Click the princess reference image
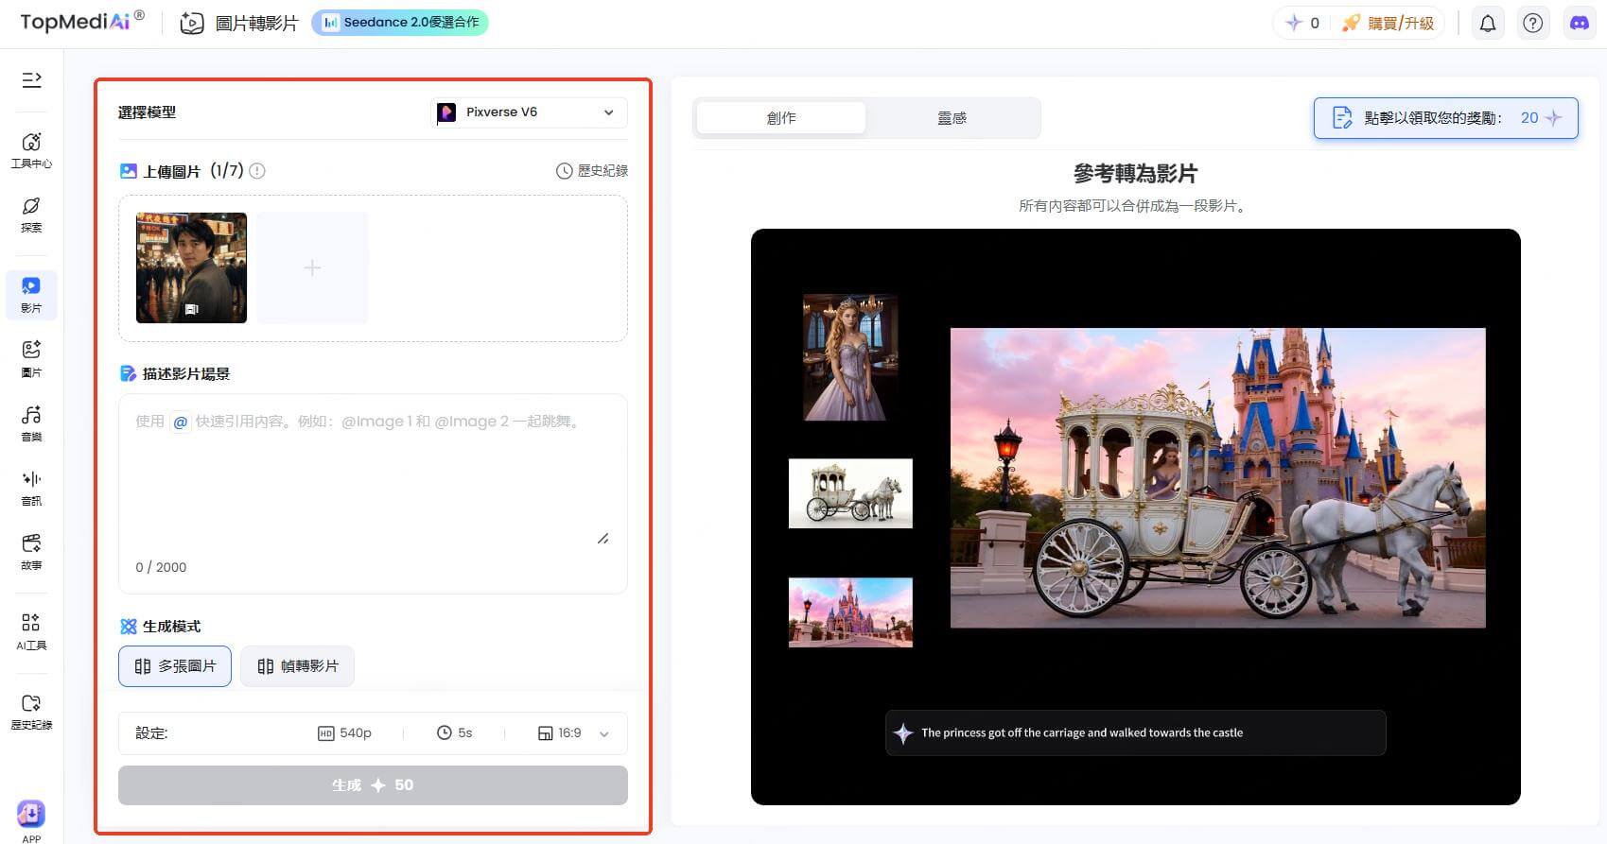1607x844 pixels. tap(850, 357)
